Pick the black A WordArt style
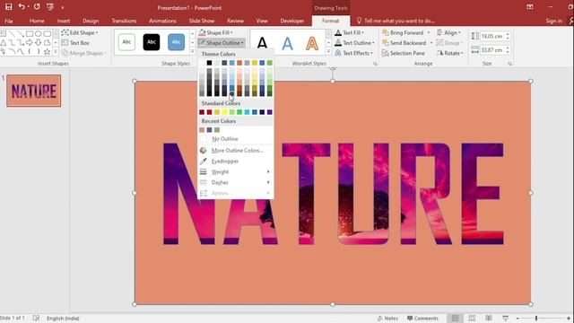574x323 pixels. tap(262, 43)
